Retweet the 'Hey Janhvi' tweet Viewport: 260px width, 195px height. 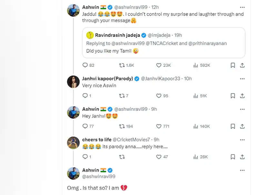[122, 126]
